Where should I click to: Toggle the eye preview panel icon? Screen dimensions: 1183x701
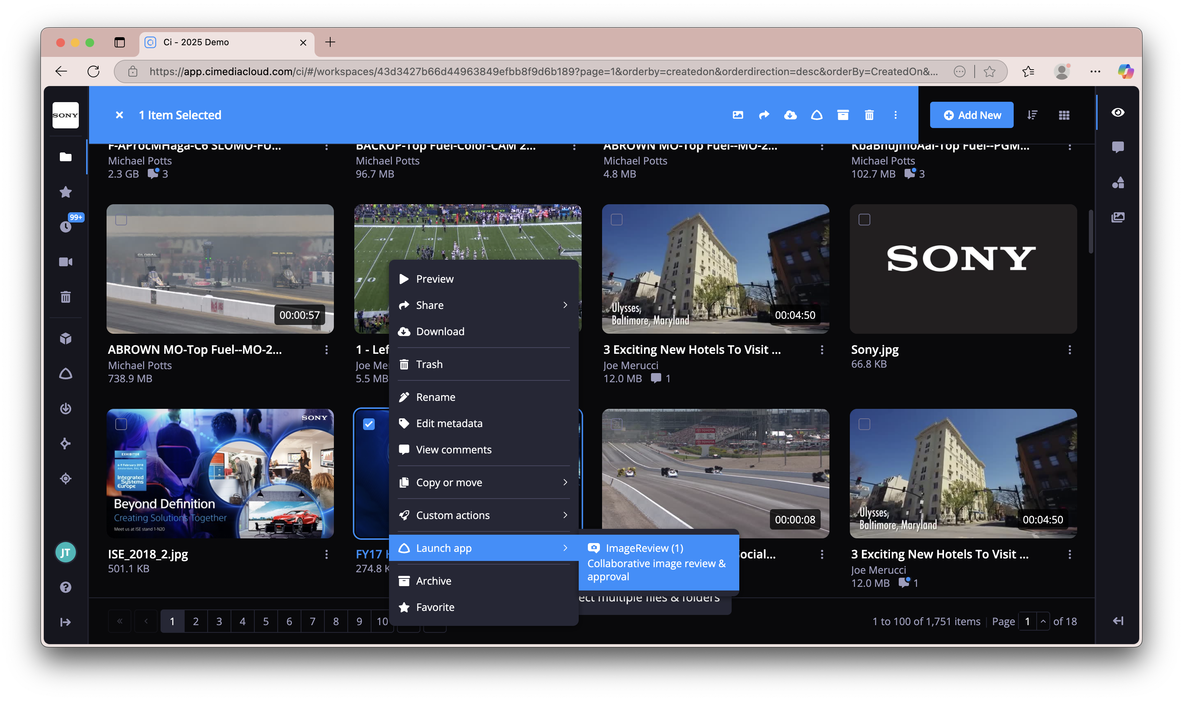1118,112
